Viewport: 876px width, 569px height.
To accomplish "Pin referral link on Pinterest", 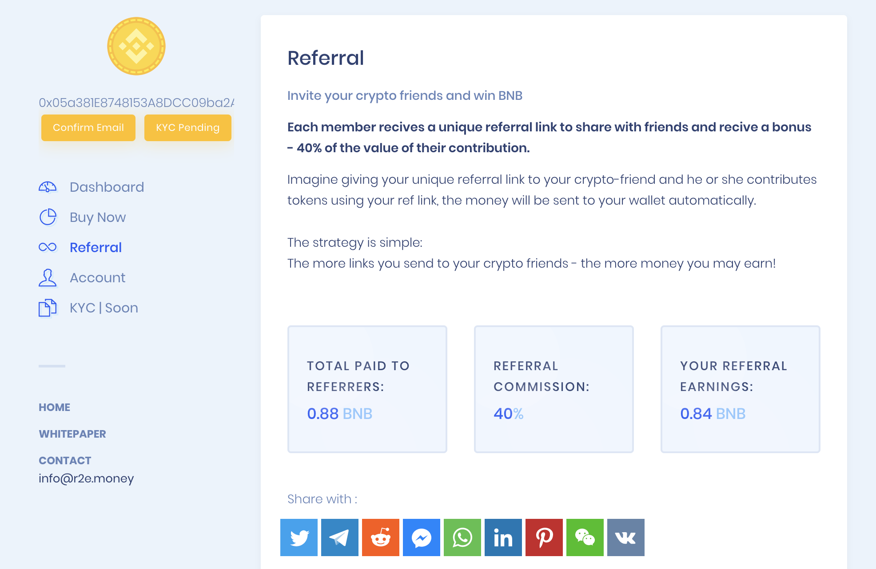I will tap(544, 537).
